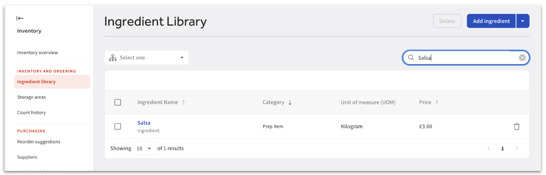Open Inventory overview in sidebar
Screen dimensions: 546x175
click(37, 53)
